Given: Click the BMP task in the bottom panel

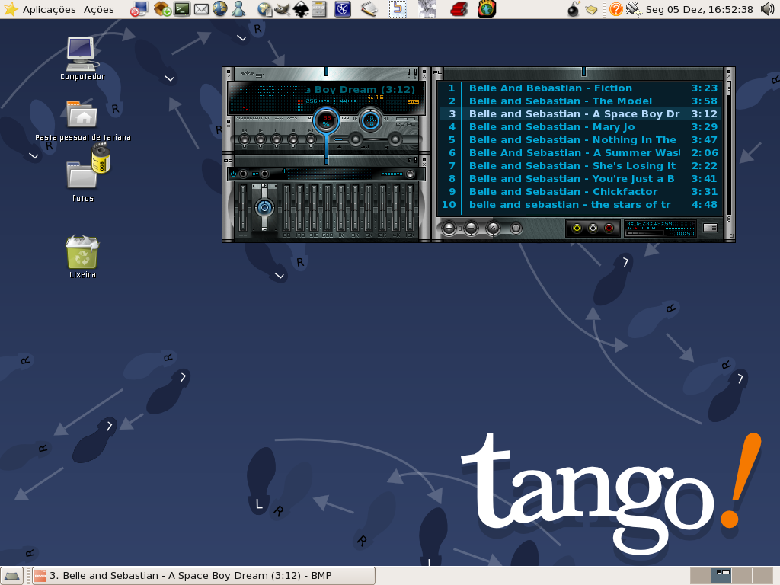Looking at the screenshot, I should (x=204, y=576).
